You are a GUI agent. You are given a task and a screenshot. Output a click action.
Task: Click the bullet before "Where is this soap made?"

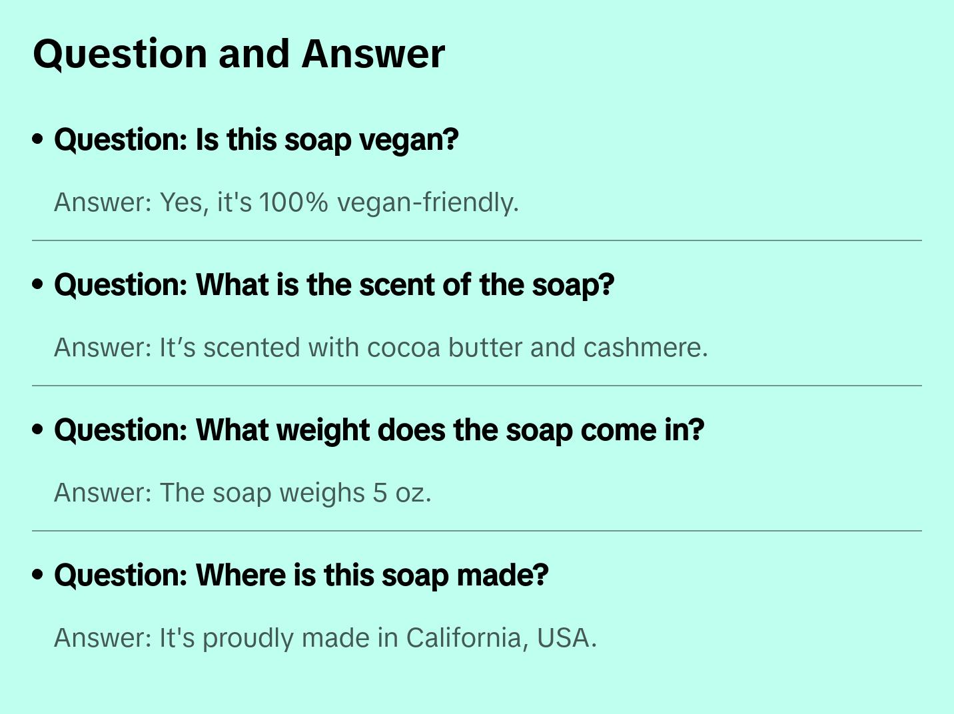pos(38,575)
